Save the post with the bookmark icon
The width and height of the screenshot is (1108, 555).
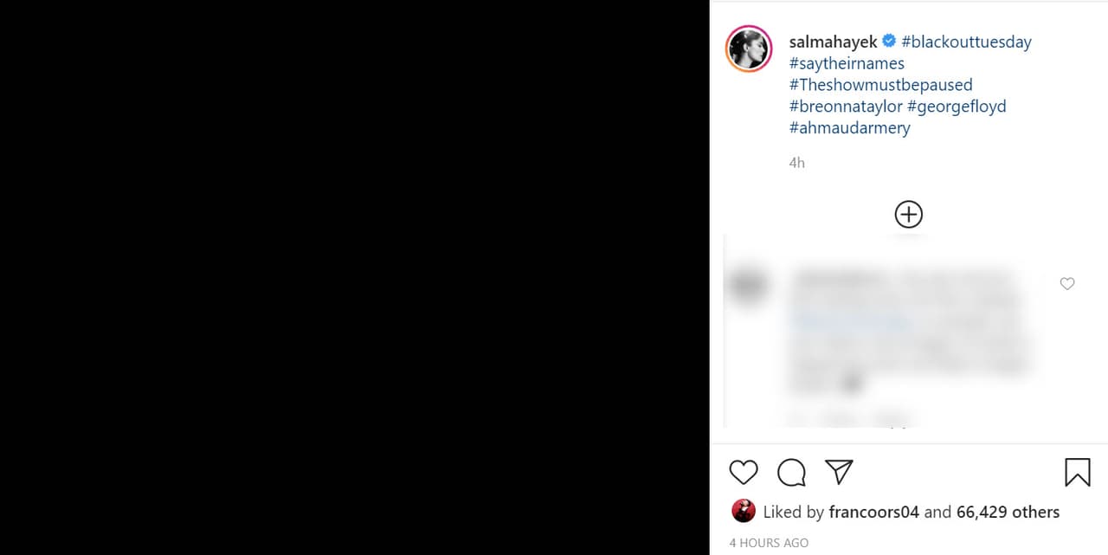click(x=1077, y=472)
